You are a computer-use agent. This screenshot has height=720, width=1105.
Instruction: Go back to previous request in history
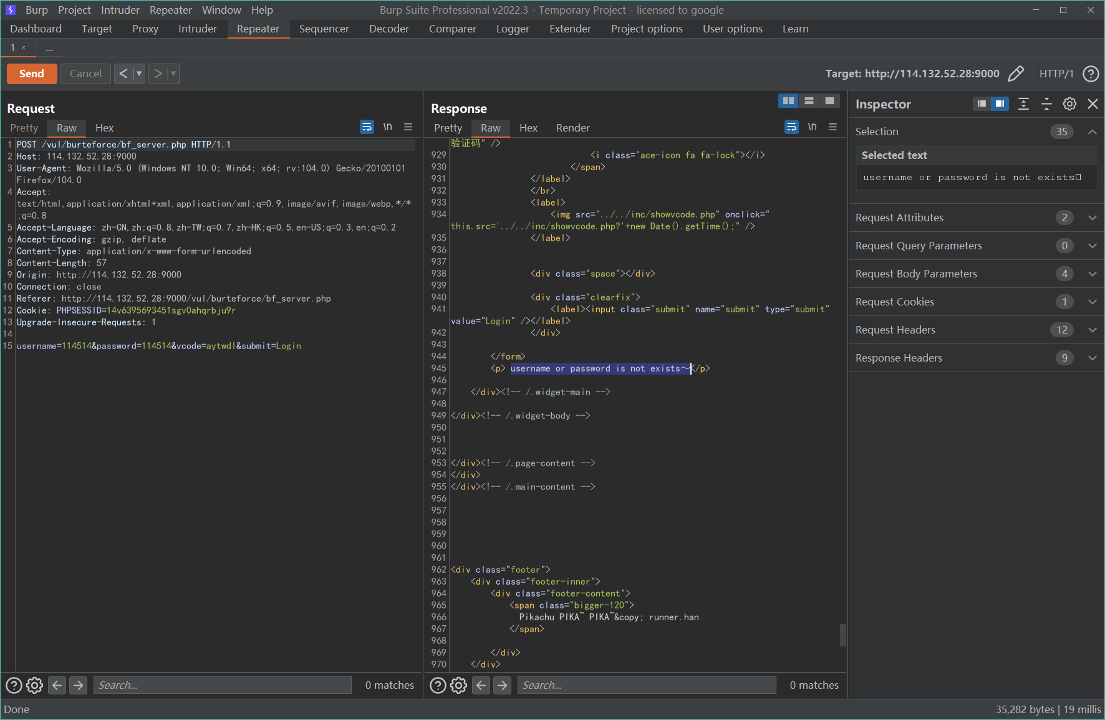(123, 74)
